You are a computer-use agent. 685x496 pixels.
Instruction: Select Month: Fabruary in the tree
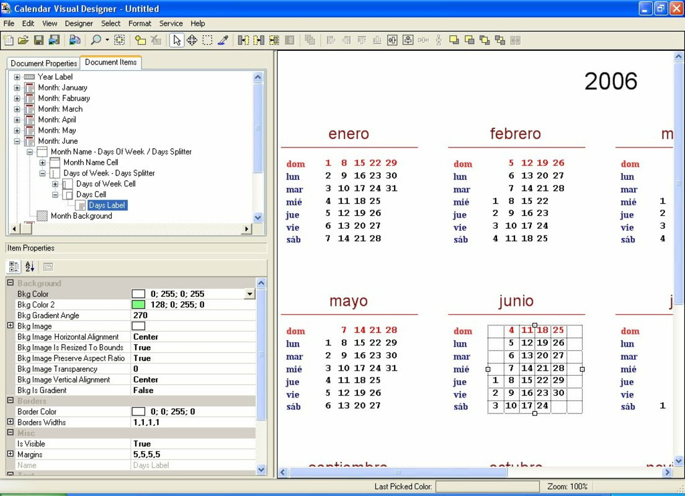click(x=64, y=98)
